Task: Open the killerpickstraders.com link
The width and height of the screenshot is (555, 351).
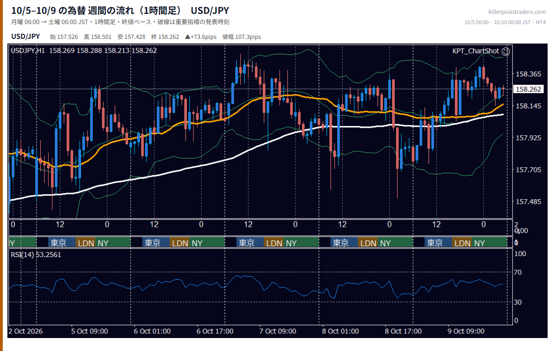Action: 517,12
